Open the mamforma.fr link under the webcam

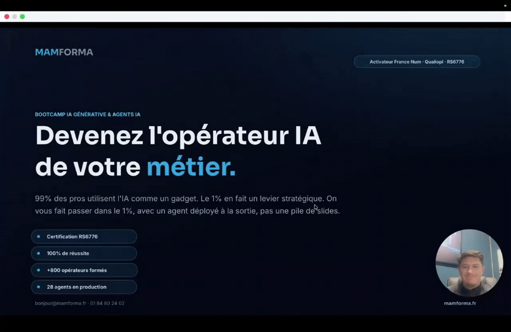pos(460,304)
